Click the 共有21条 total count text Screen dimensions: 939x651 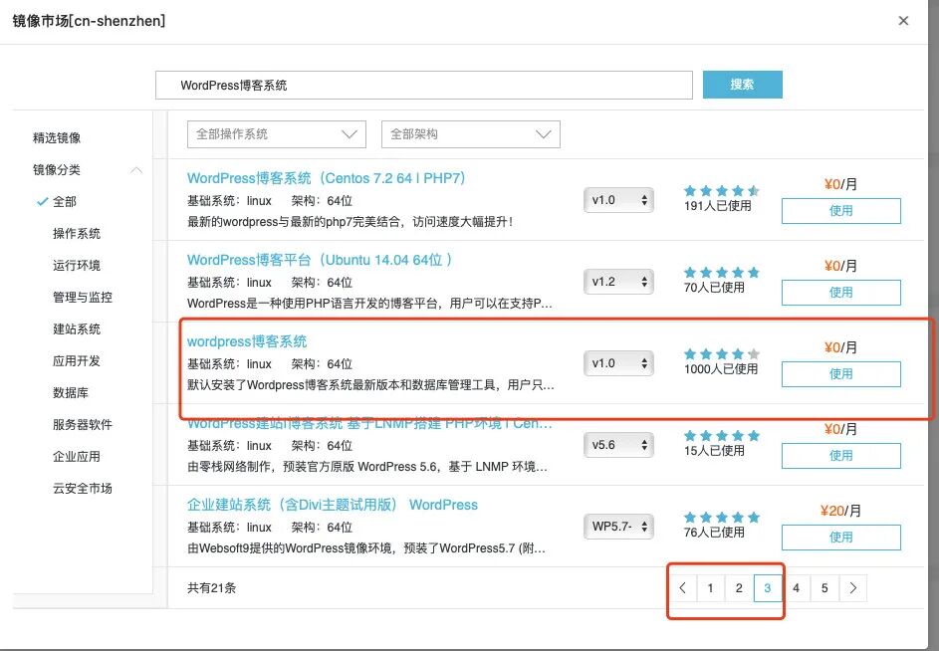211,588
